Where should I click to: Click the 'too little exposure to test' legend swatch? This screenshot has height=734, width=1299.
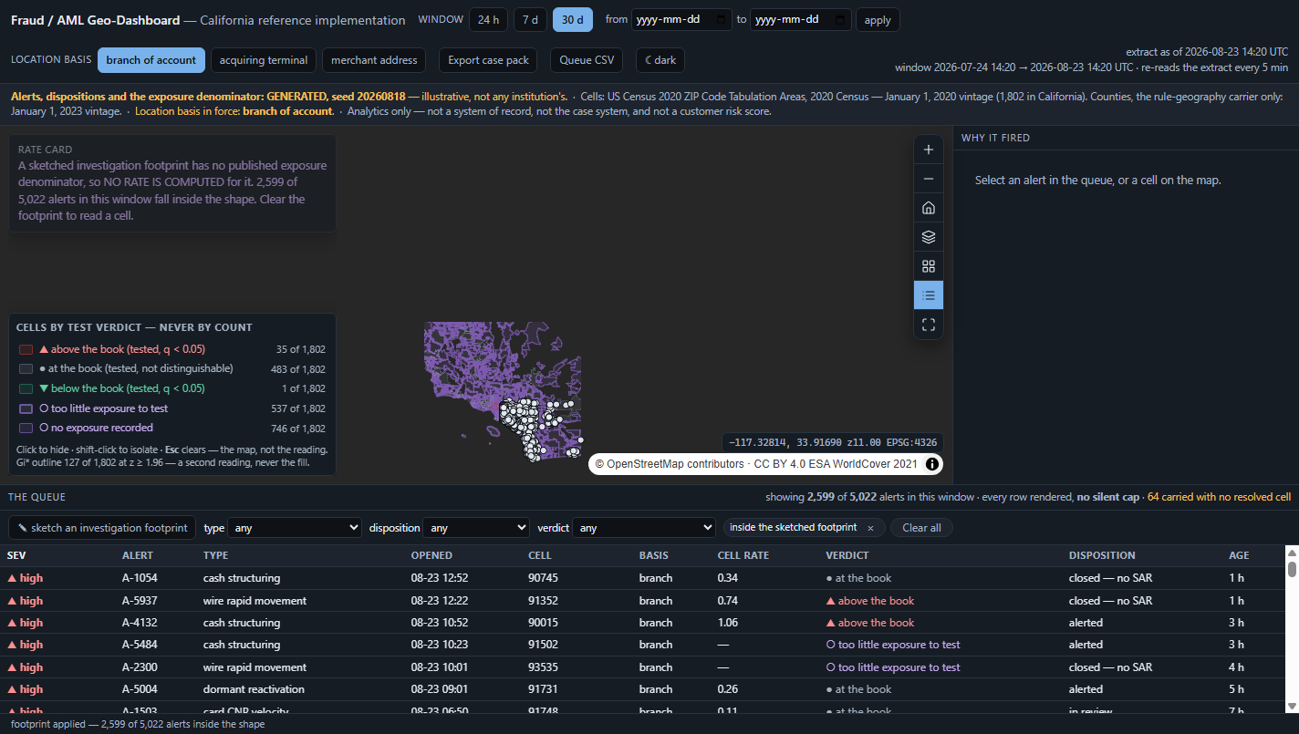(x=26, y=408)
